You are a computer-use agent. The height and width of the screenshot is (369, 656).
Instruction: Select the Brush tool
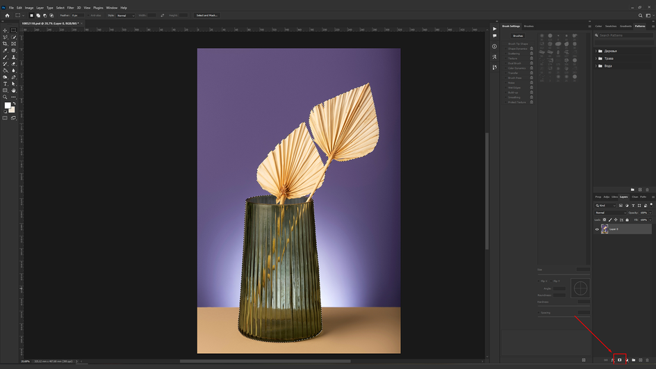pyautogui.click(x=5, y=57)
